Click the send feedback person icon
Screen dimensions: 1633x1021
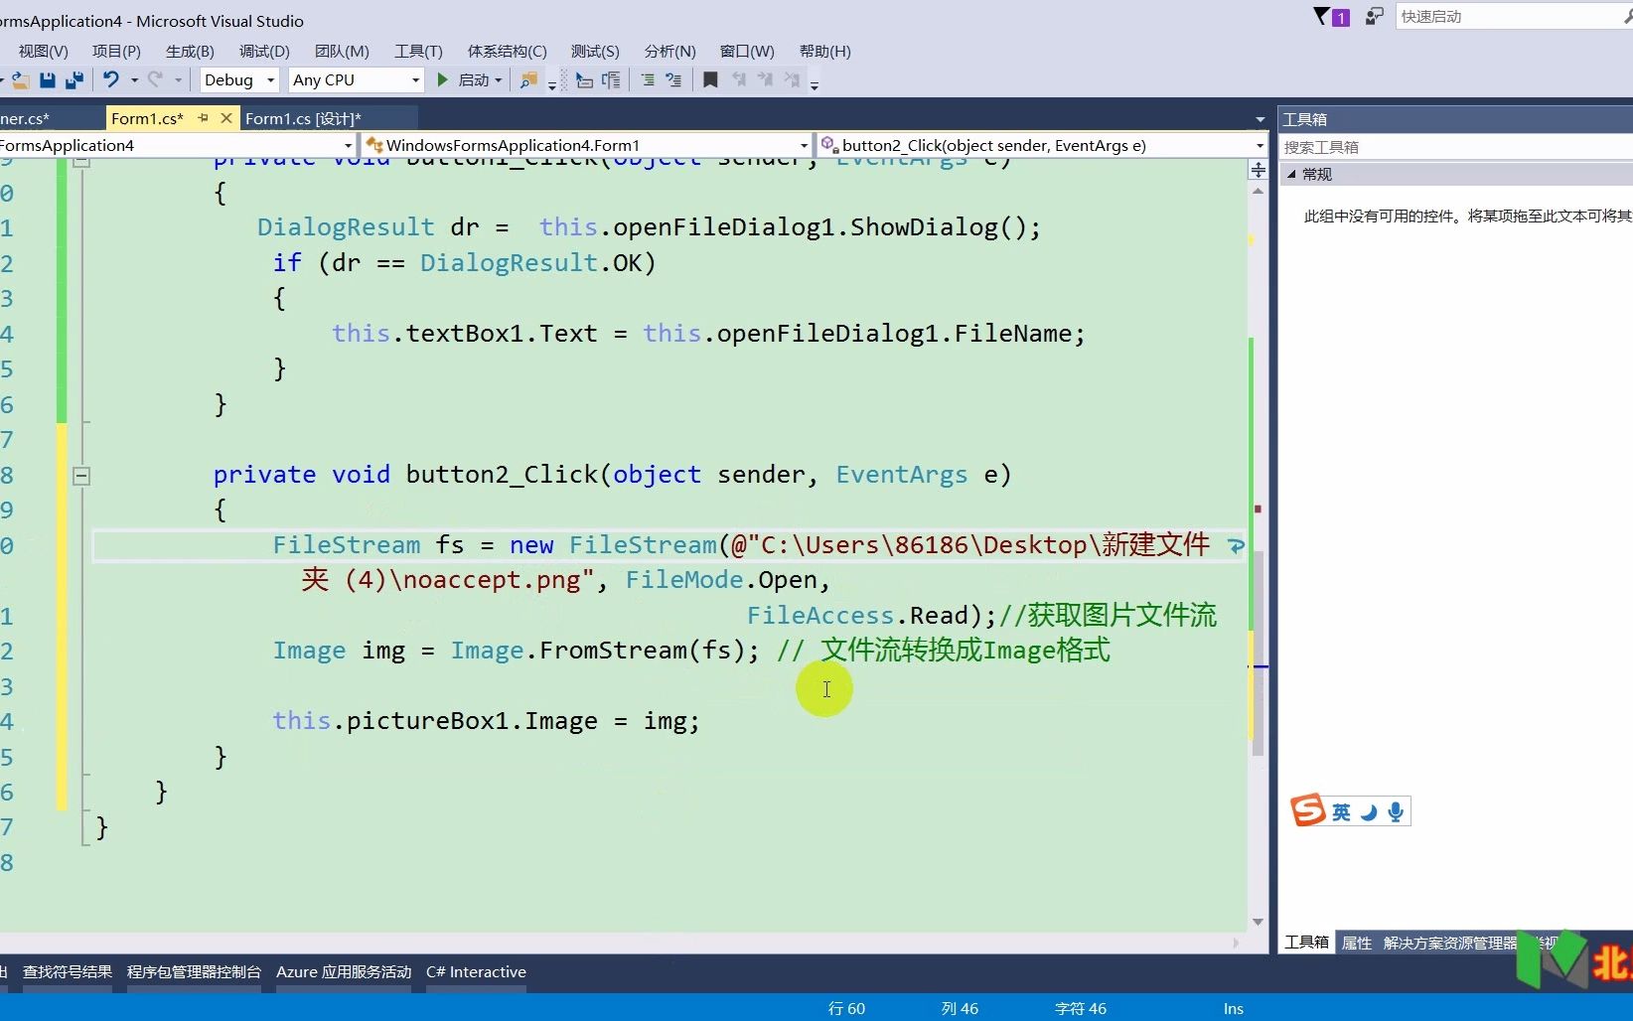(1375, 17)
